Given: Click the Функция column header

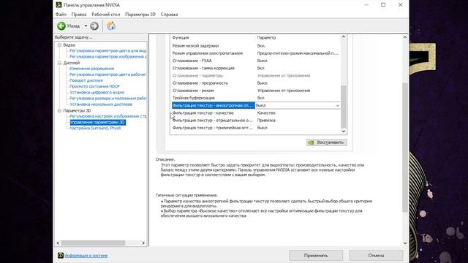Looking at the screenshot, I should click(181, 37).
